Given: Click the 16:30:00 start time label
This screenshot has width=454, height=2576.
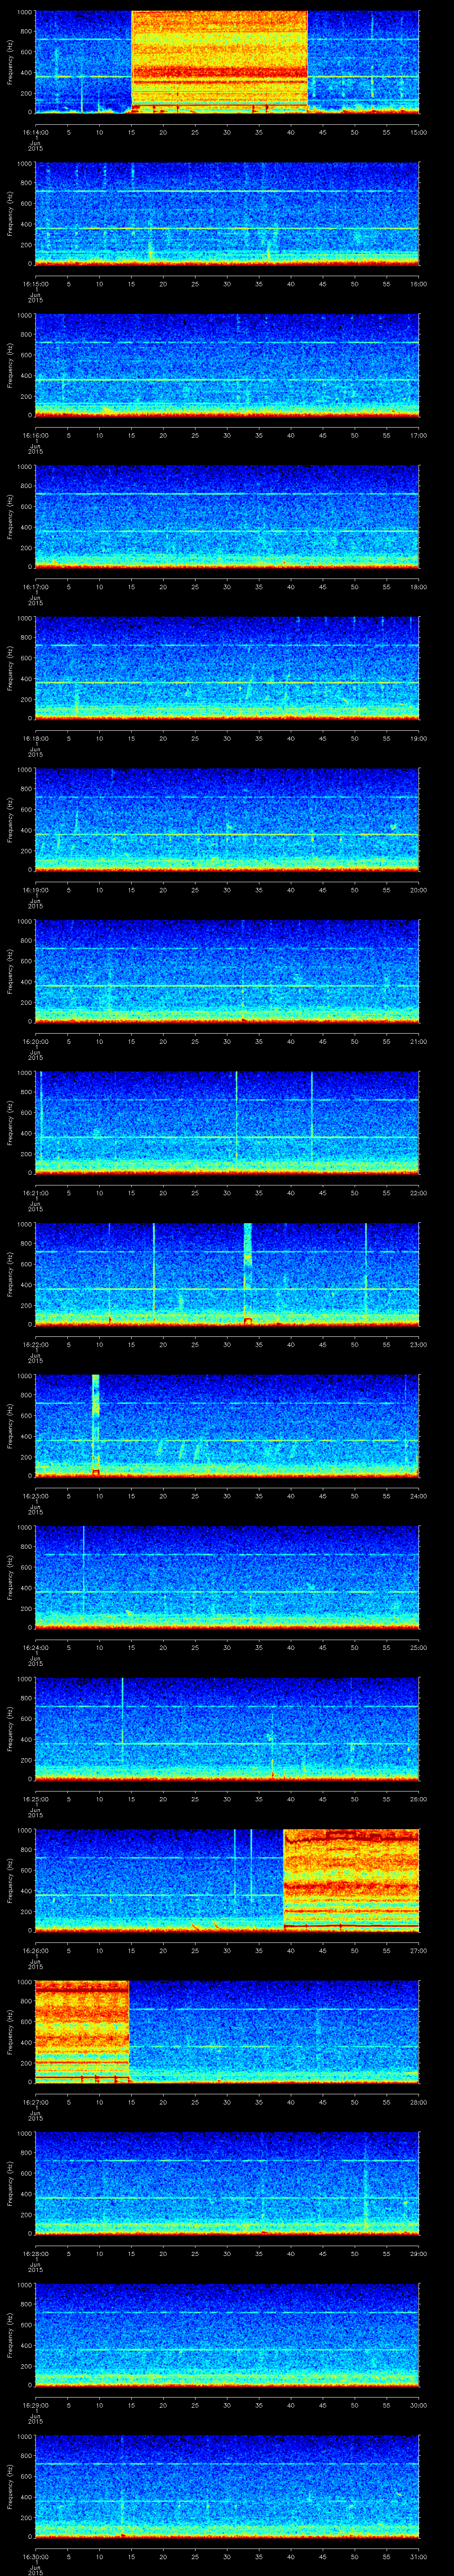Looking at the screenshot, I should (35, 2556).
